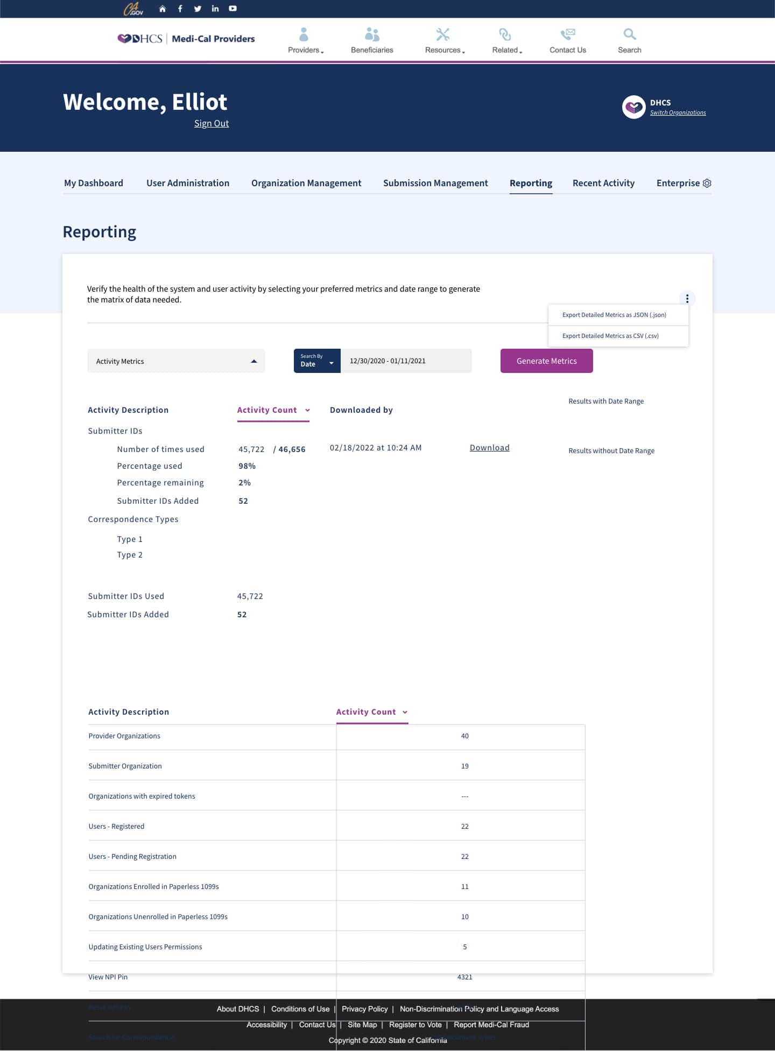Click Results with Date Range label
This screenshot has height=1051, width=775.
click(606, 401)
